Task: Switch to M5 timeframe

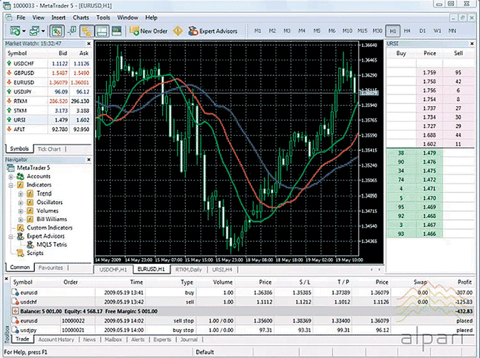Action: pyautogui.click(x=317, y=31)
